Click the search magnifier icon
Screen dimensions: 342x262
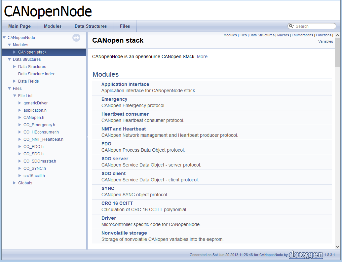(291, 26)
